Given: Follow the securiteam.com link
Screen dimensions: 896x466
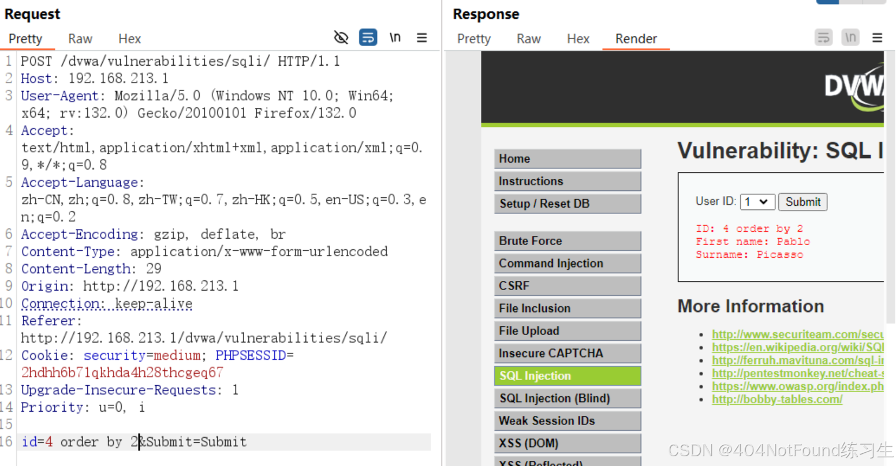Looking at the screenshot, I should tap(797, 335).
